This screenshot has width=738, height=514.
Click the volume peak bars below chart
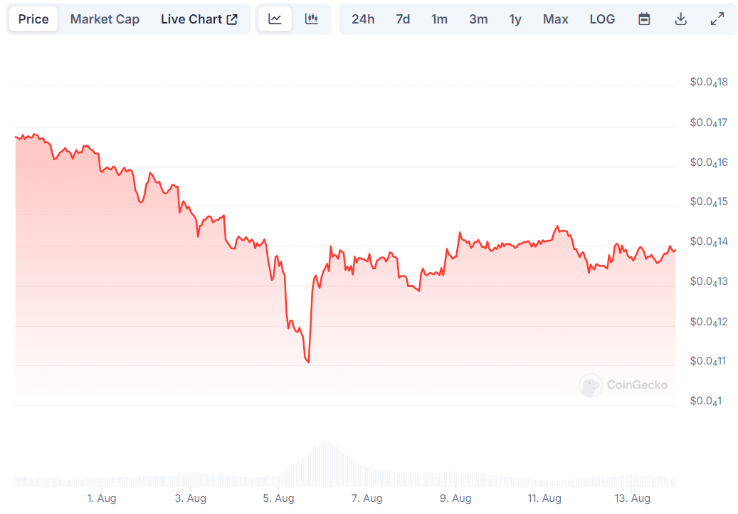[327, 463]
